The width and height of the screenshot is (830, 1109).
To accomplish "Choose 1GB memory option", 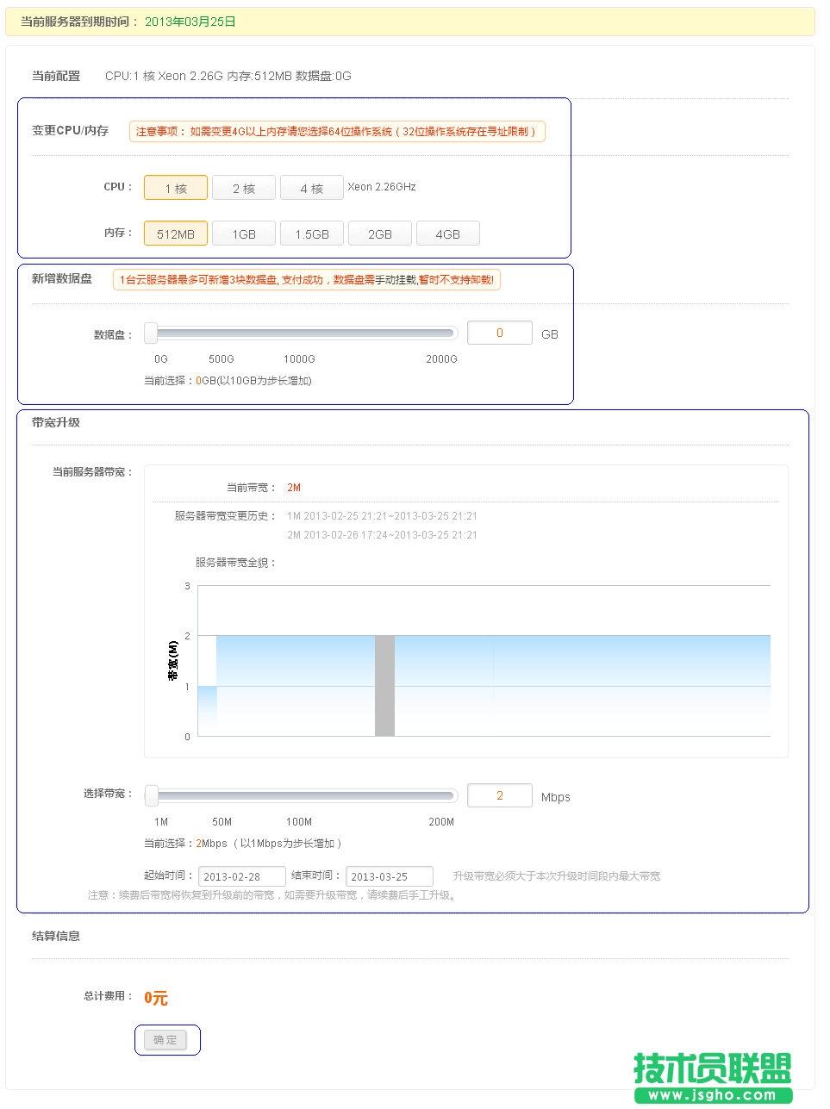I will point(243,233).
